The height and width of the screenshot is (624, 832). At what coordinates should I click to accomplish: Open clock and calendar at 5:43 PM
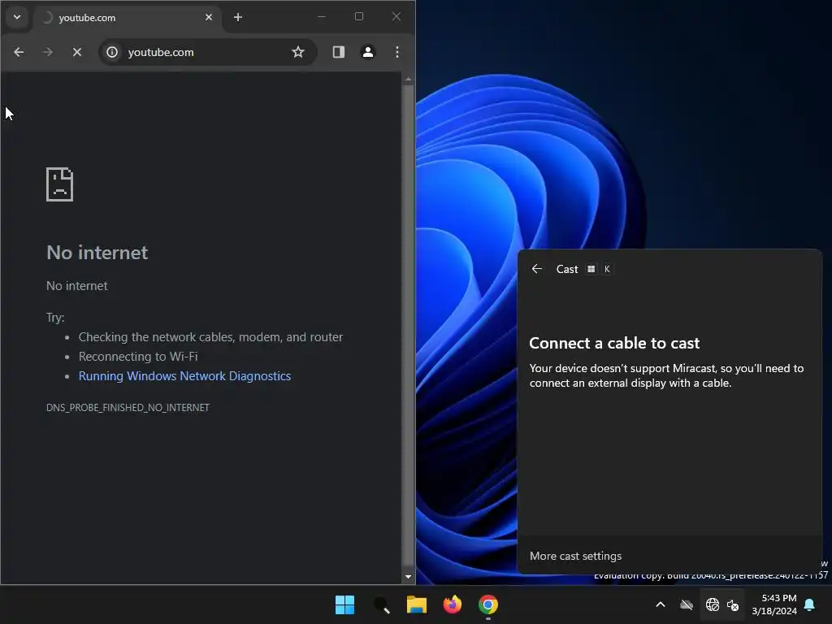774,604
